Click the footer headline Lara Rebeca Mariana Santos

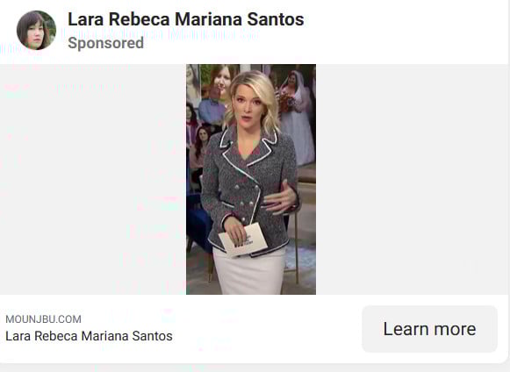pyautogui.click(x=89, y=336)
